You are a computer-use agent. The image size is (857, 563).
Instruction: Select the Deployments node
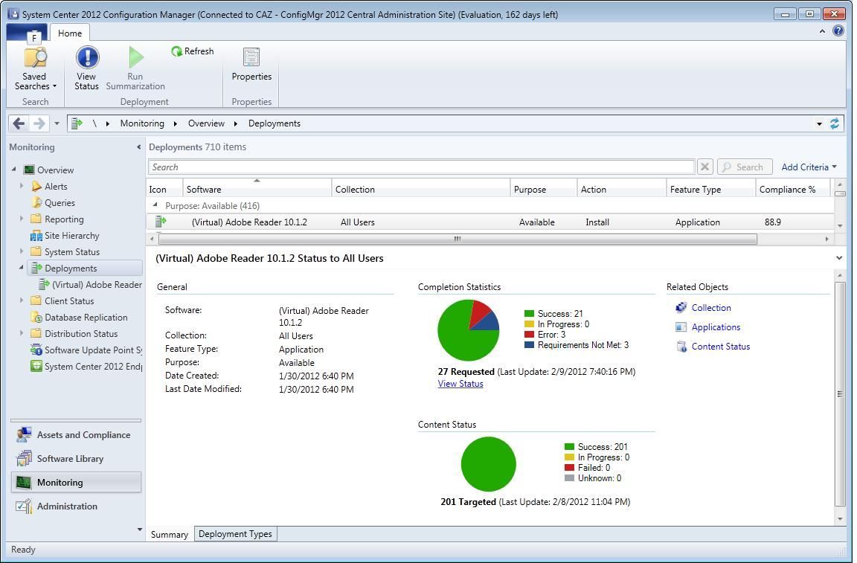[x=71, y=268]
